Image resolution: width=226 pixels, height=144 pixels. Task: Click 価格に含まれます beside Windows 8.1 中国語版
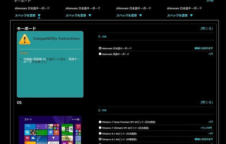204,139
